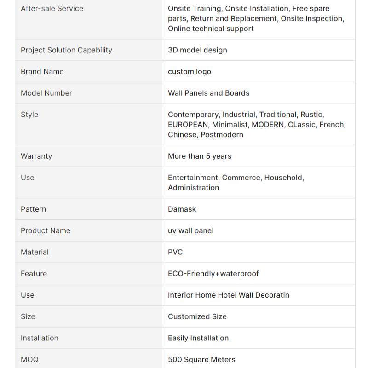This screenshot has width=368, height=368.
Task: Select Wall Panels and Boards text
Action: point(209,93)
